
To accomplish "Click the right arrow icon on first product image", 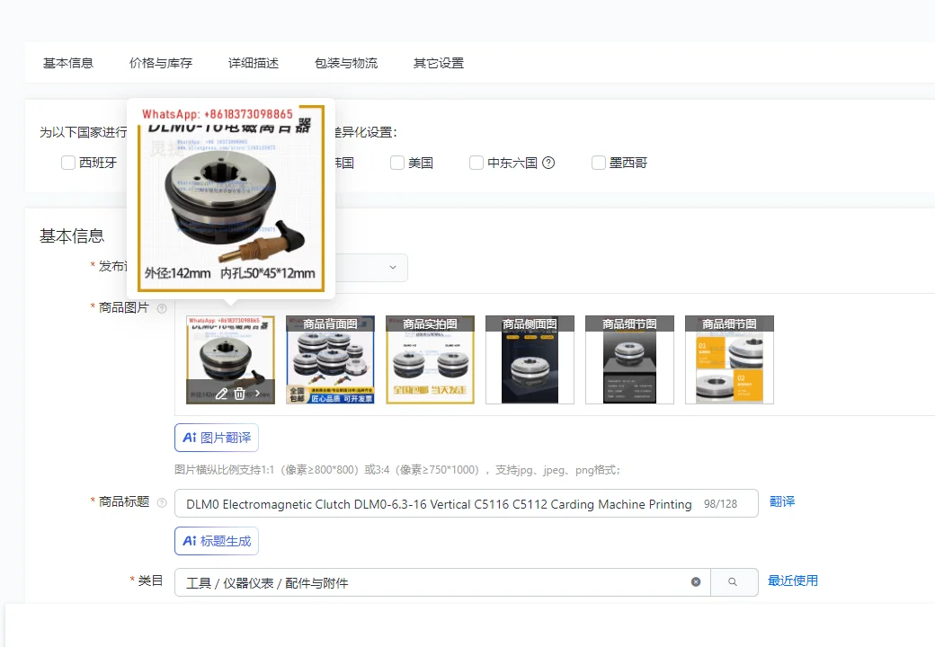I will click(258, 394).
